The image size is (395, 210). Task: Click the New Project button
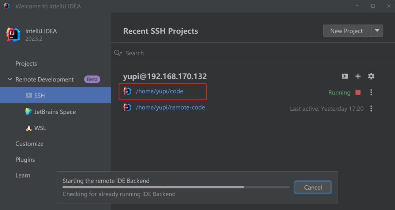tap(347, 31)
